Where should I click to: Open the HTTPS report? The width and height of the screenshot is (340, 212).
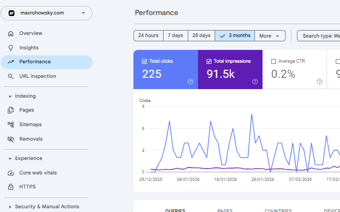point(46,187)
